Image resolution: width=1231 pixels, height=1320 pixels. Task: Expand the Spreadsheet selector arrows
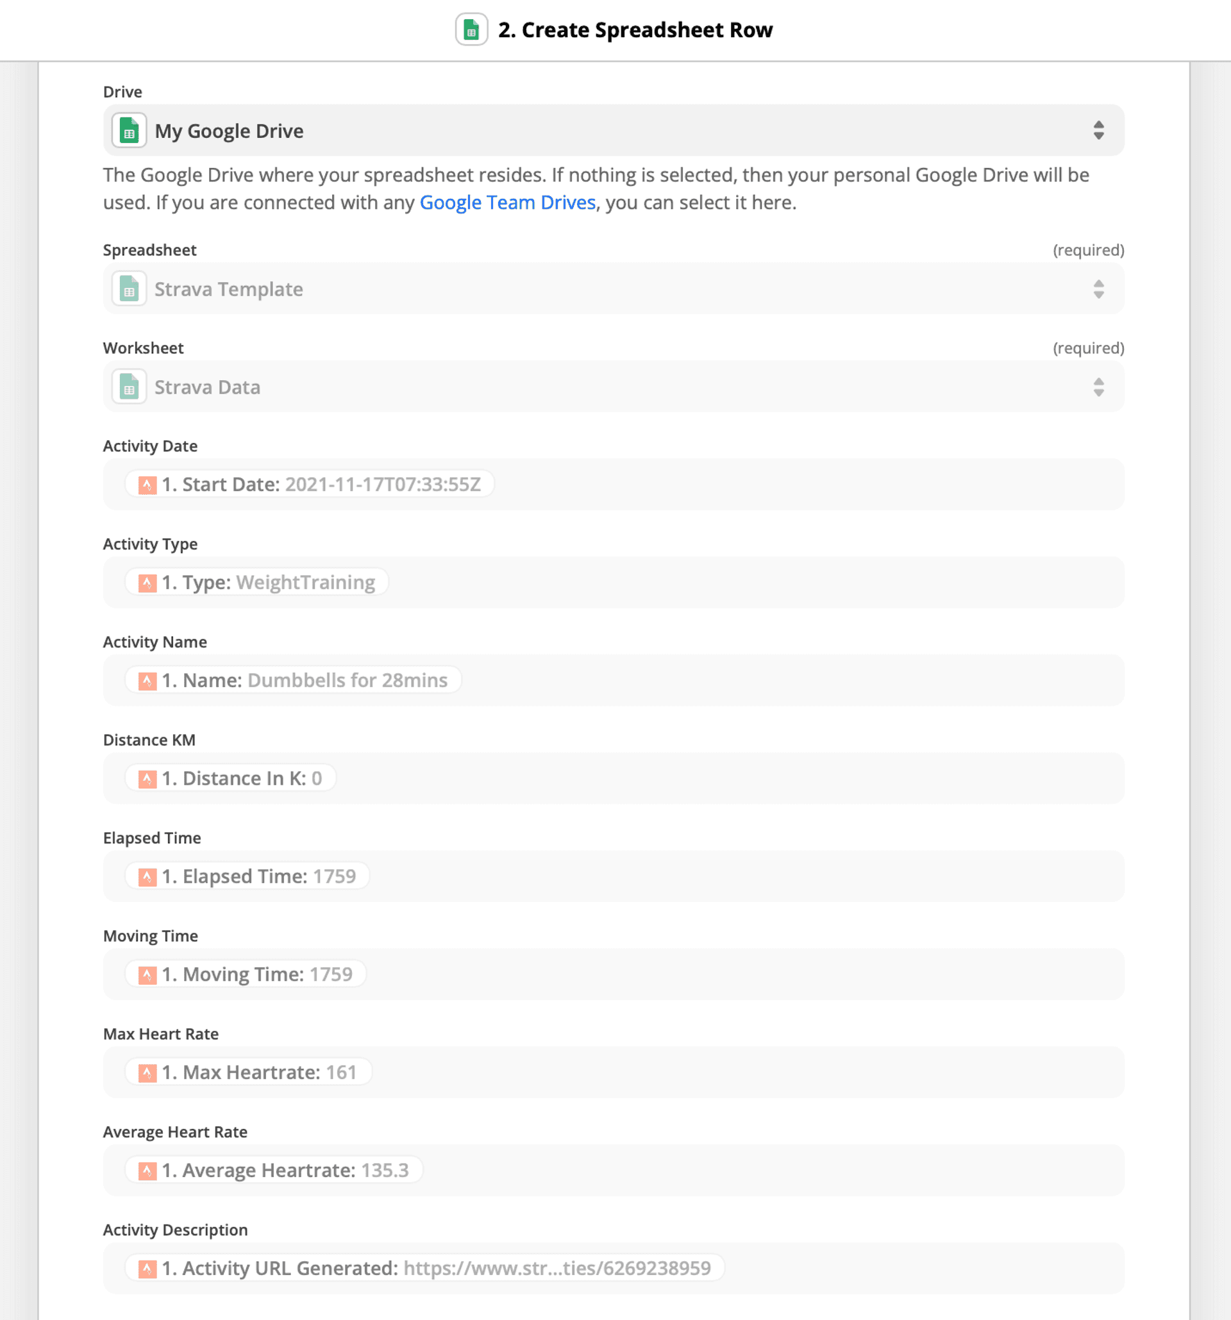click(1098, 289)
